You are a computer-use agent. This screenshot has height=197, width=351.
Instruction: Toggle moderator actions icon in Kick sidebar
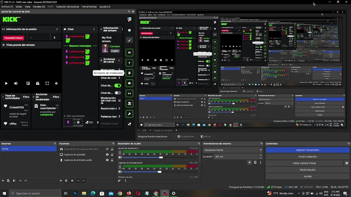tap(129, 73)
